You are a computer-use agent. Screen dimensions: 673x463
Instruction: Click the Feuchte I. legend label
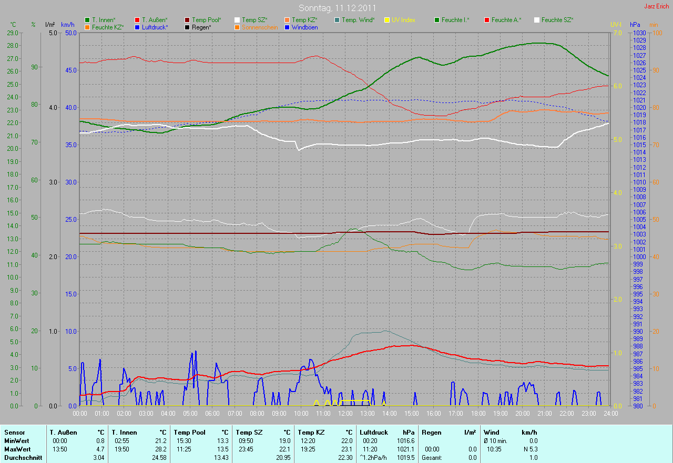[x=455, y=20]
